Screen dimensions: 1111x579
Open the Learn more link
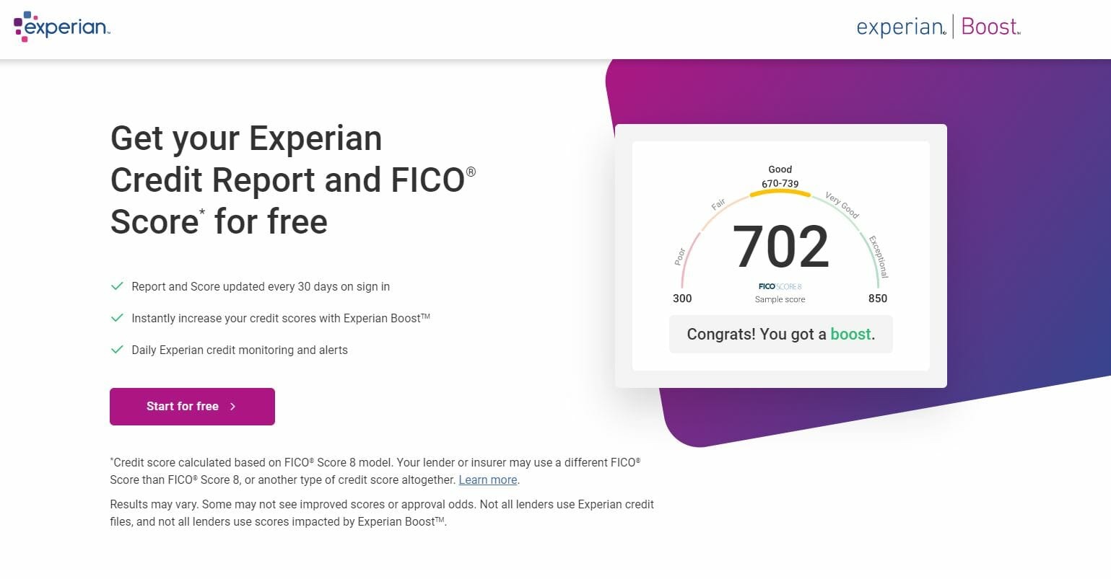[x=488, y=479]
